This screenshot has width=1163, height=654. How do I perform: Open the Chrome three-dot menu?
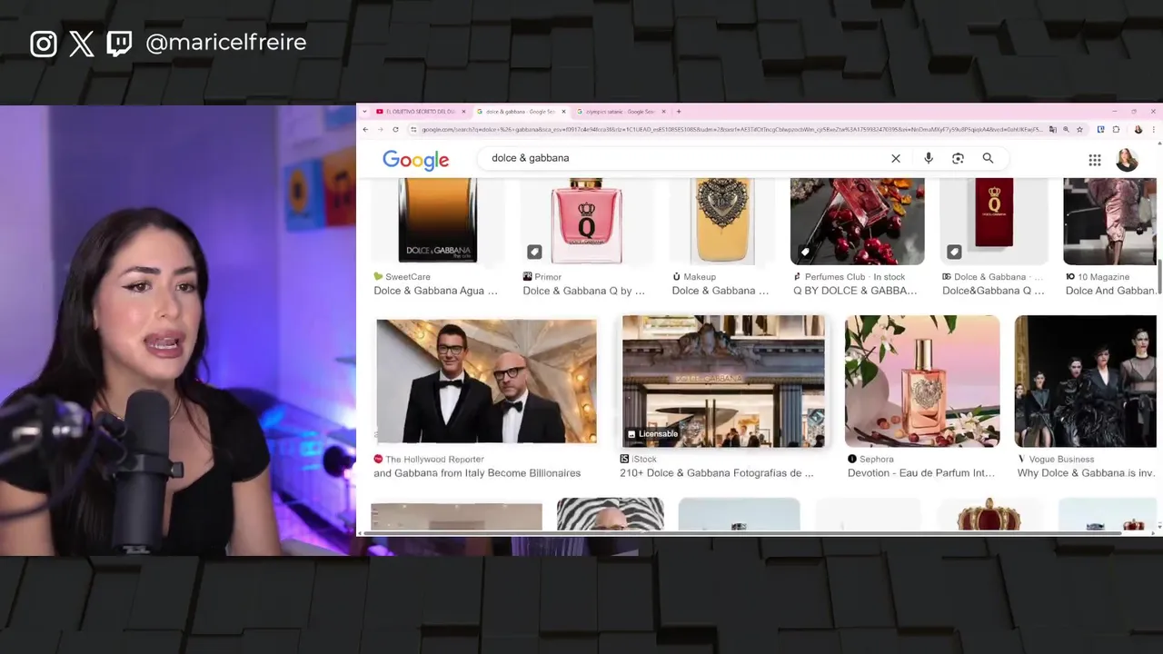[1155, 130]
